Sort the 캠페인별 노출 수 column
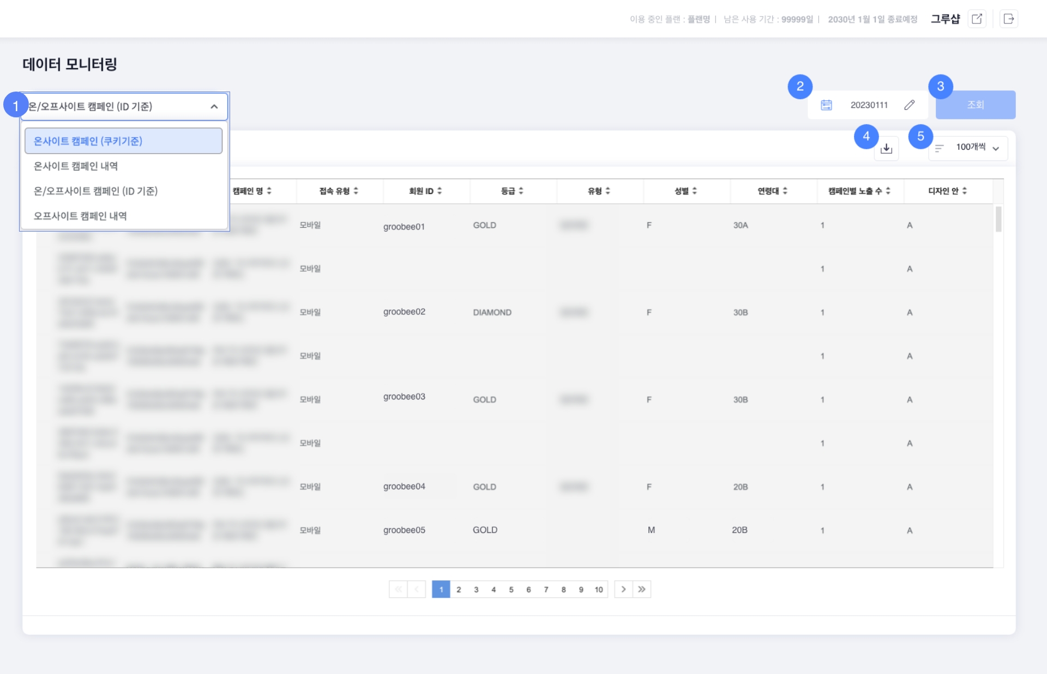Viewport: 1047px width, 674px height. click(859, 191)
